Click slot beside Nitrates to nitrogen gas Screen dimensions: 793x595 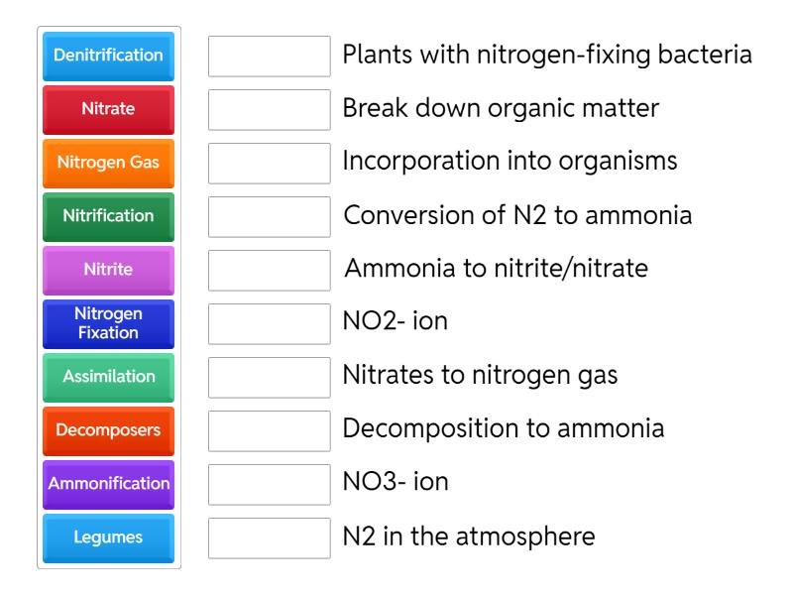tap(270, 378)
